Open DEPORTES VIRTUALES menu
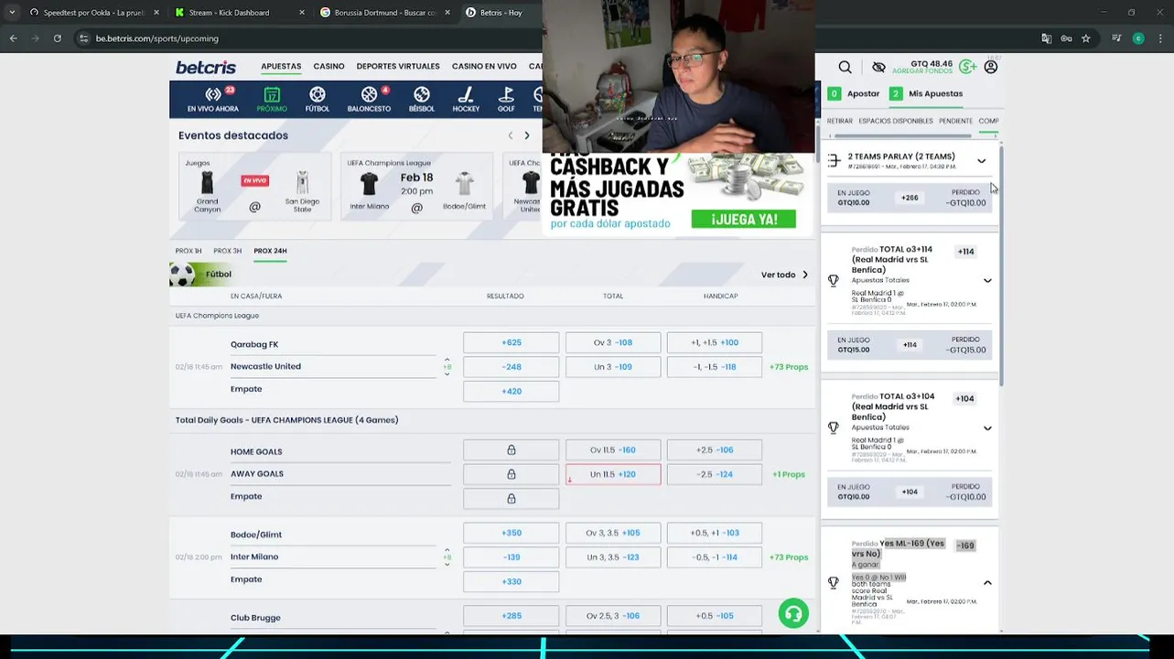 point(398,67)
